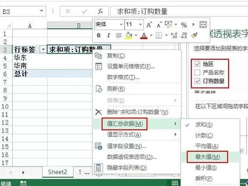Click the decrease decimal icon
Screen dimensions: 248x186
pyautogui.click(x=184, y=35)
